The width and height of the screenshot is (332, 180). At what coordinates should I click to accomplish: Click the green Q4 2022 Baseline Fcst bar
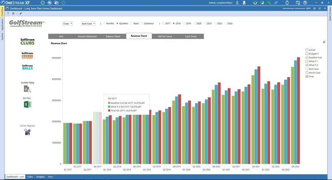tap(293, 115)
